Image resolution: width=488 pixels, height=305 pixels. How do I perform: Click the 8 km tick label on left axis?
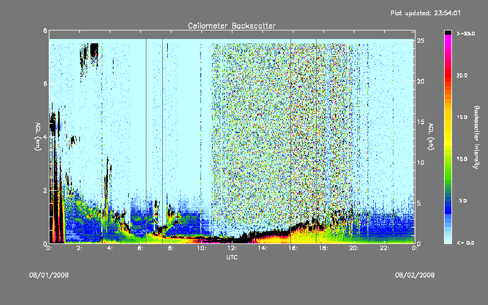pos(45,30)
